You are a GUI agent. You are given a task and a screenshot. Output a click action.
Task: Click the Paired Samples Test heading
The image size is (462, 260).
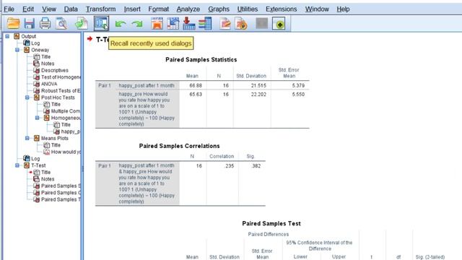tap(271, 223)
